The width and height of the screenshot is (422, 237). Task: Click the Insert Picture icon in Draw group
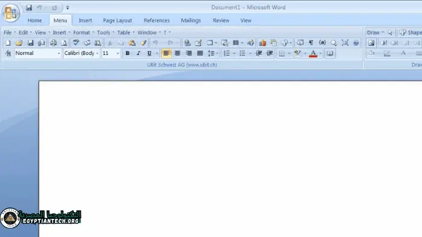(x=371, y=43)
